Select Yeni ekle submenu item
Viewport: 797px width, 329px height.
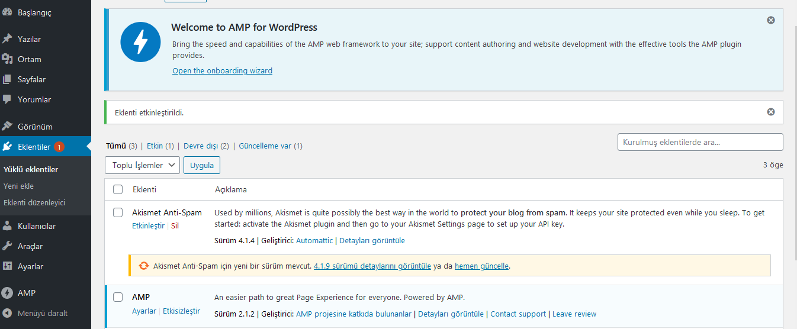18,186
